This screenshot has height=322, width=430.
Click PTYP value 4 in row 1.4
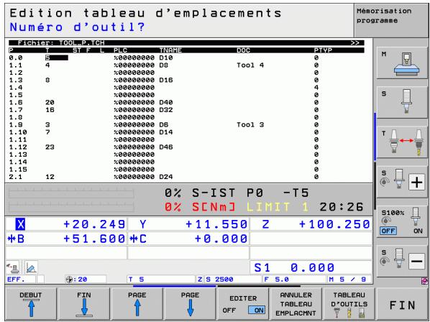click(x=316, y=88)
